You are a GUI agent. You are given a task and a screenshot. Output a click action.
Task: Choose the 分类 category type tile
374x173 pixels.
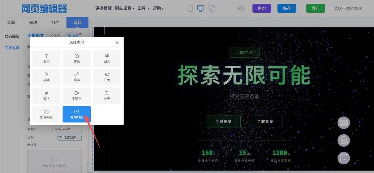click(107, 95)
